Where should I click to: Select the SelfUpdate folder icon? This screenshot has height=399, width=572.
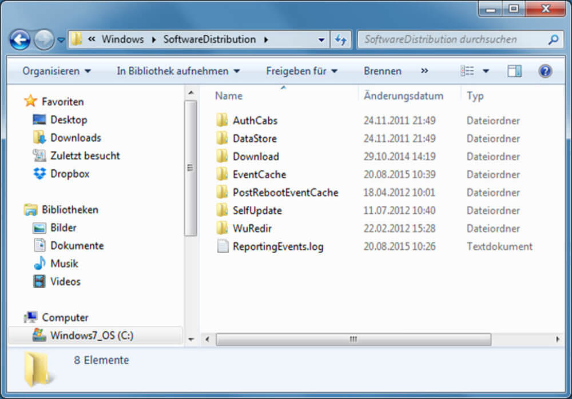click(222, 210)
